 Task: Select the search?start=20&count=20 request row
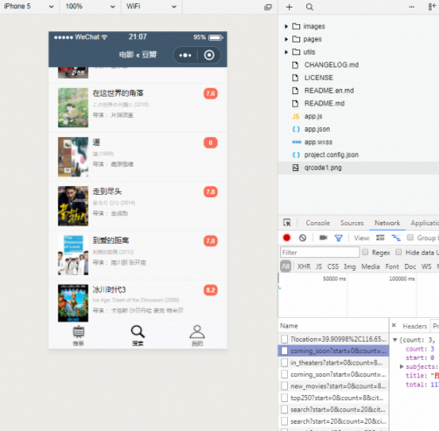click(333, 421)
